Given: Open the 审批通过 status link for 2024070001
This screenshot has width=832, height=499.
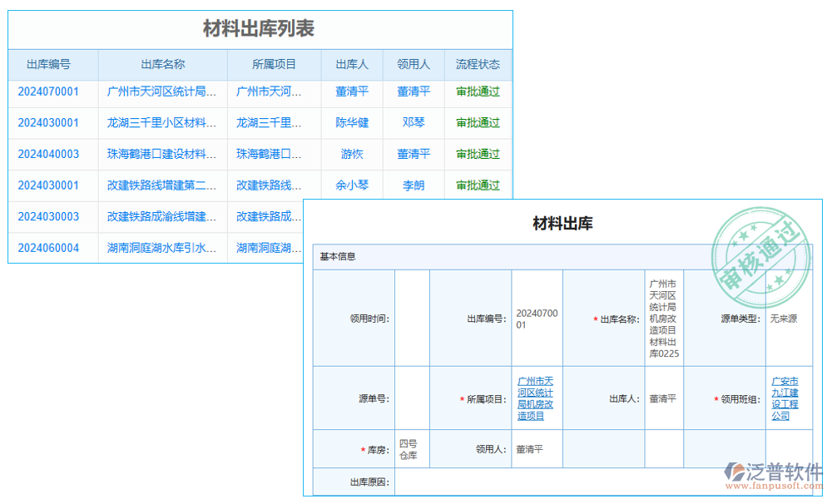Looking at the screenshot, I should click(478, 91).
